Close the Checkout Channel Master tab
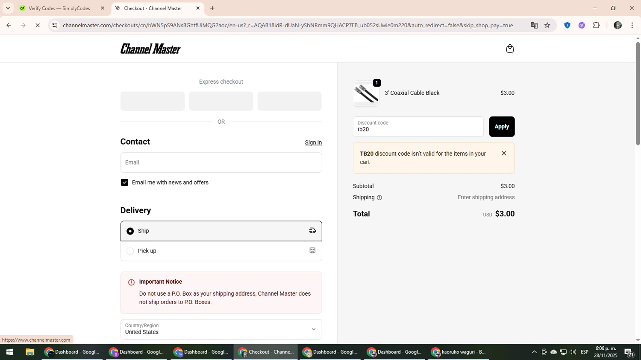The image size is (641, 360). [198, 8]
